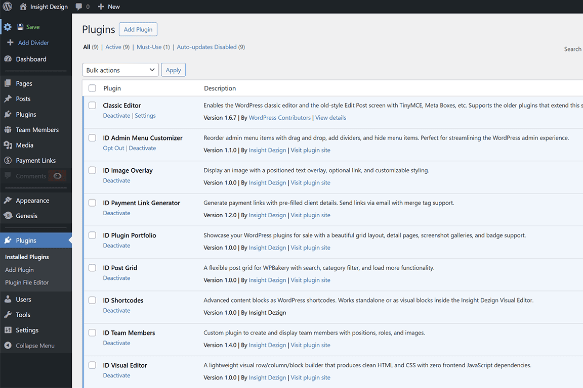Filter plugins by Must-Use

149,47
